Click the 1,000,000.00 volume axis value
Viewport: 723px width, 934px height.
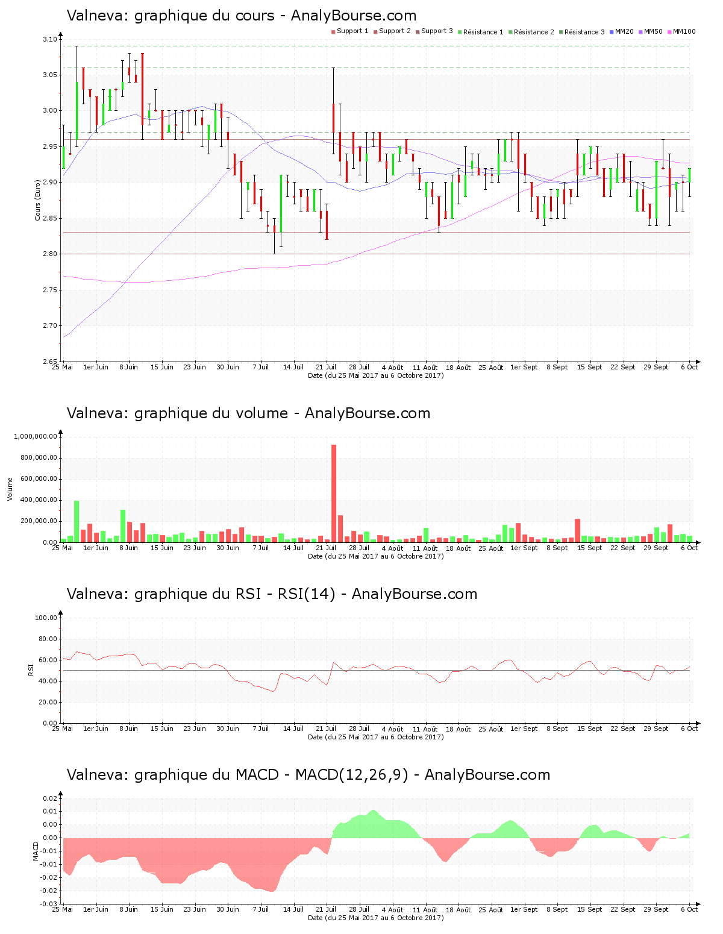[35, 436]
